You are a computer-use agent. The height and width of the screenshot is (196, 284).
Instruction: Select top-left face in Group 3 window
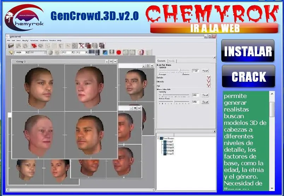[x=38, y=88]
